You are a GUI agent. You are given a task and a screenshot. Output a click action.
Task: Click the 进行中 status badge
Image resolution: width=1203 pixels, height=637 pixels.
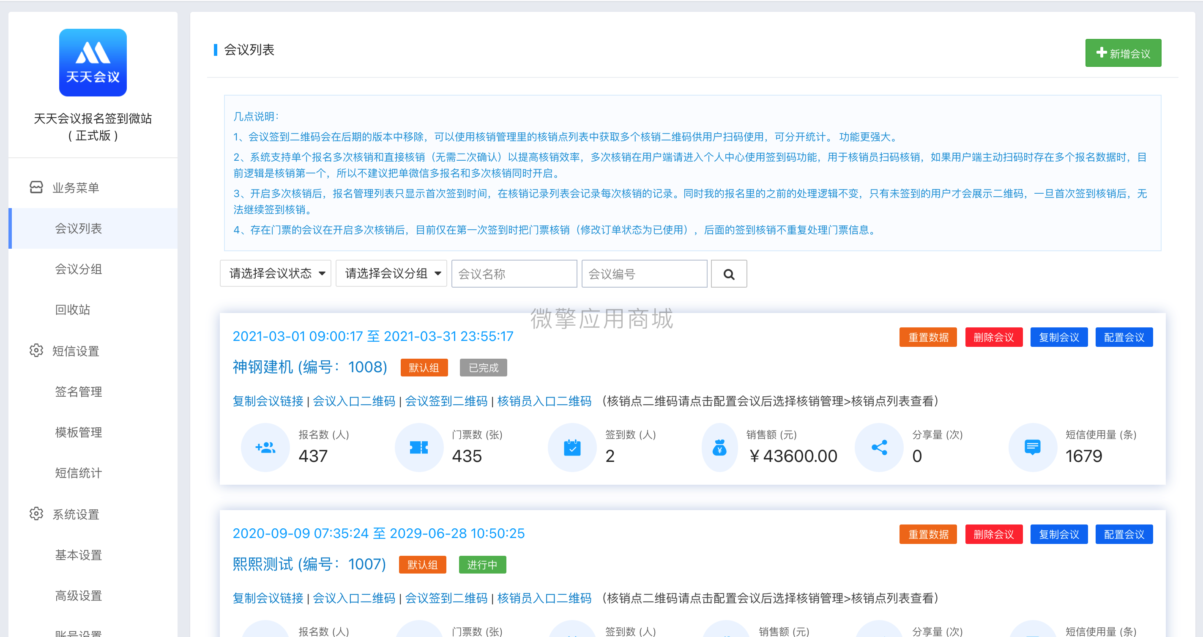(482, 565)
